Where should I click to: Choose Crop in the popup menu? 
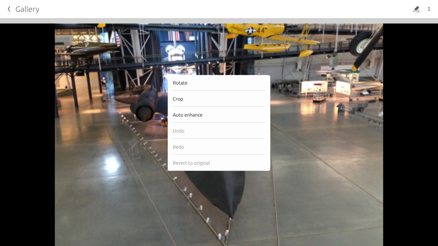[x=219, y=99]
